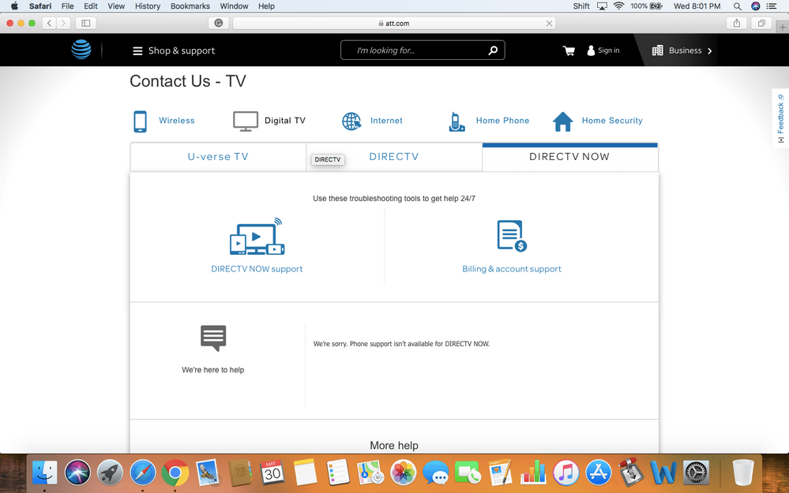Viewport: 789px width, 493px height.
Task: Open the Edit menu
Action: 91,6
